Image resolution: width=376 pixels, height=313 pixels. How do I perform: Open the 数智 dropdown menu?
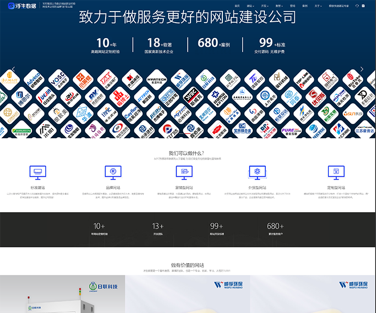[279, 6]
